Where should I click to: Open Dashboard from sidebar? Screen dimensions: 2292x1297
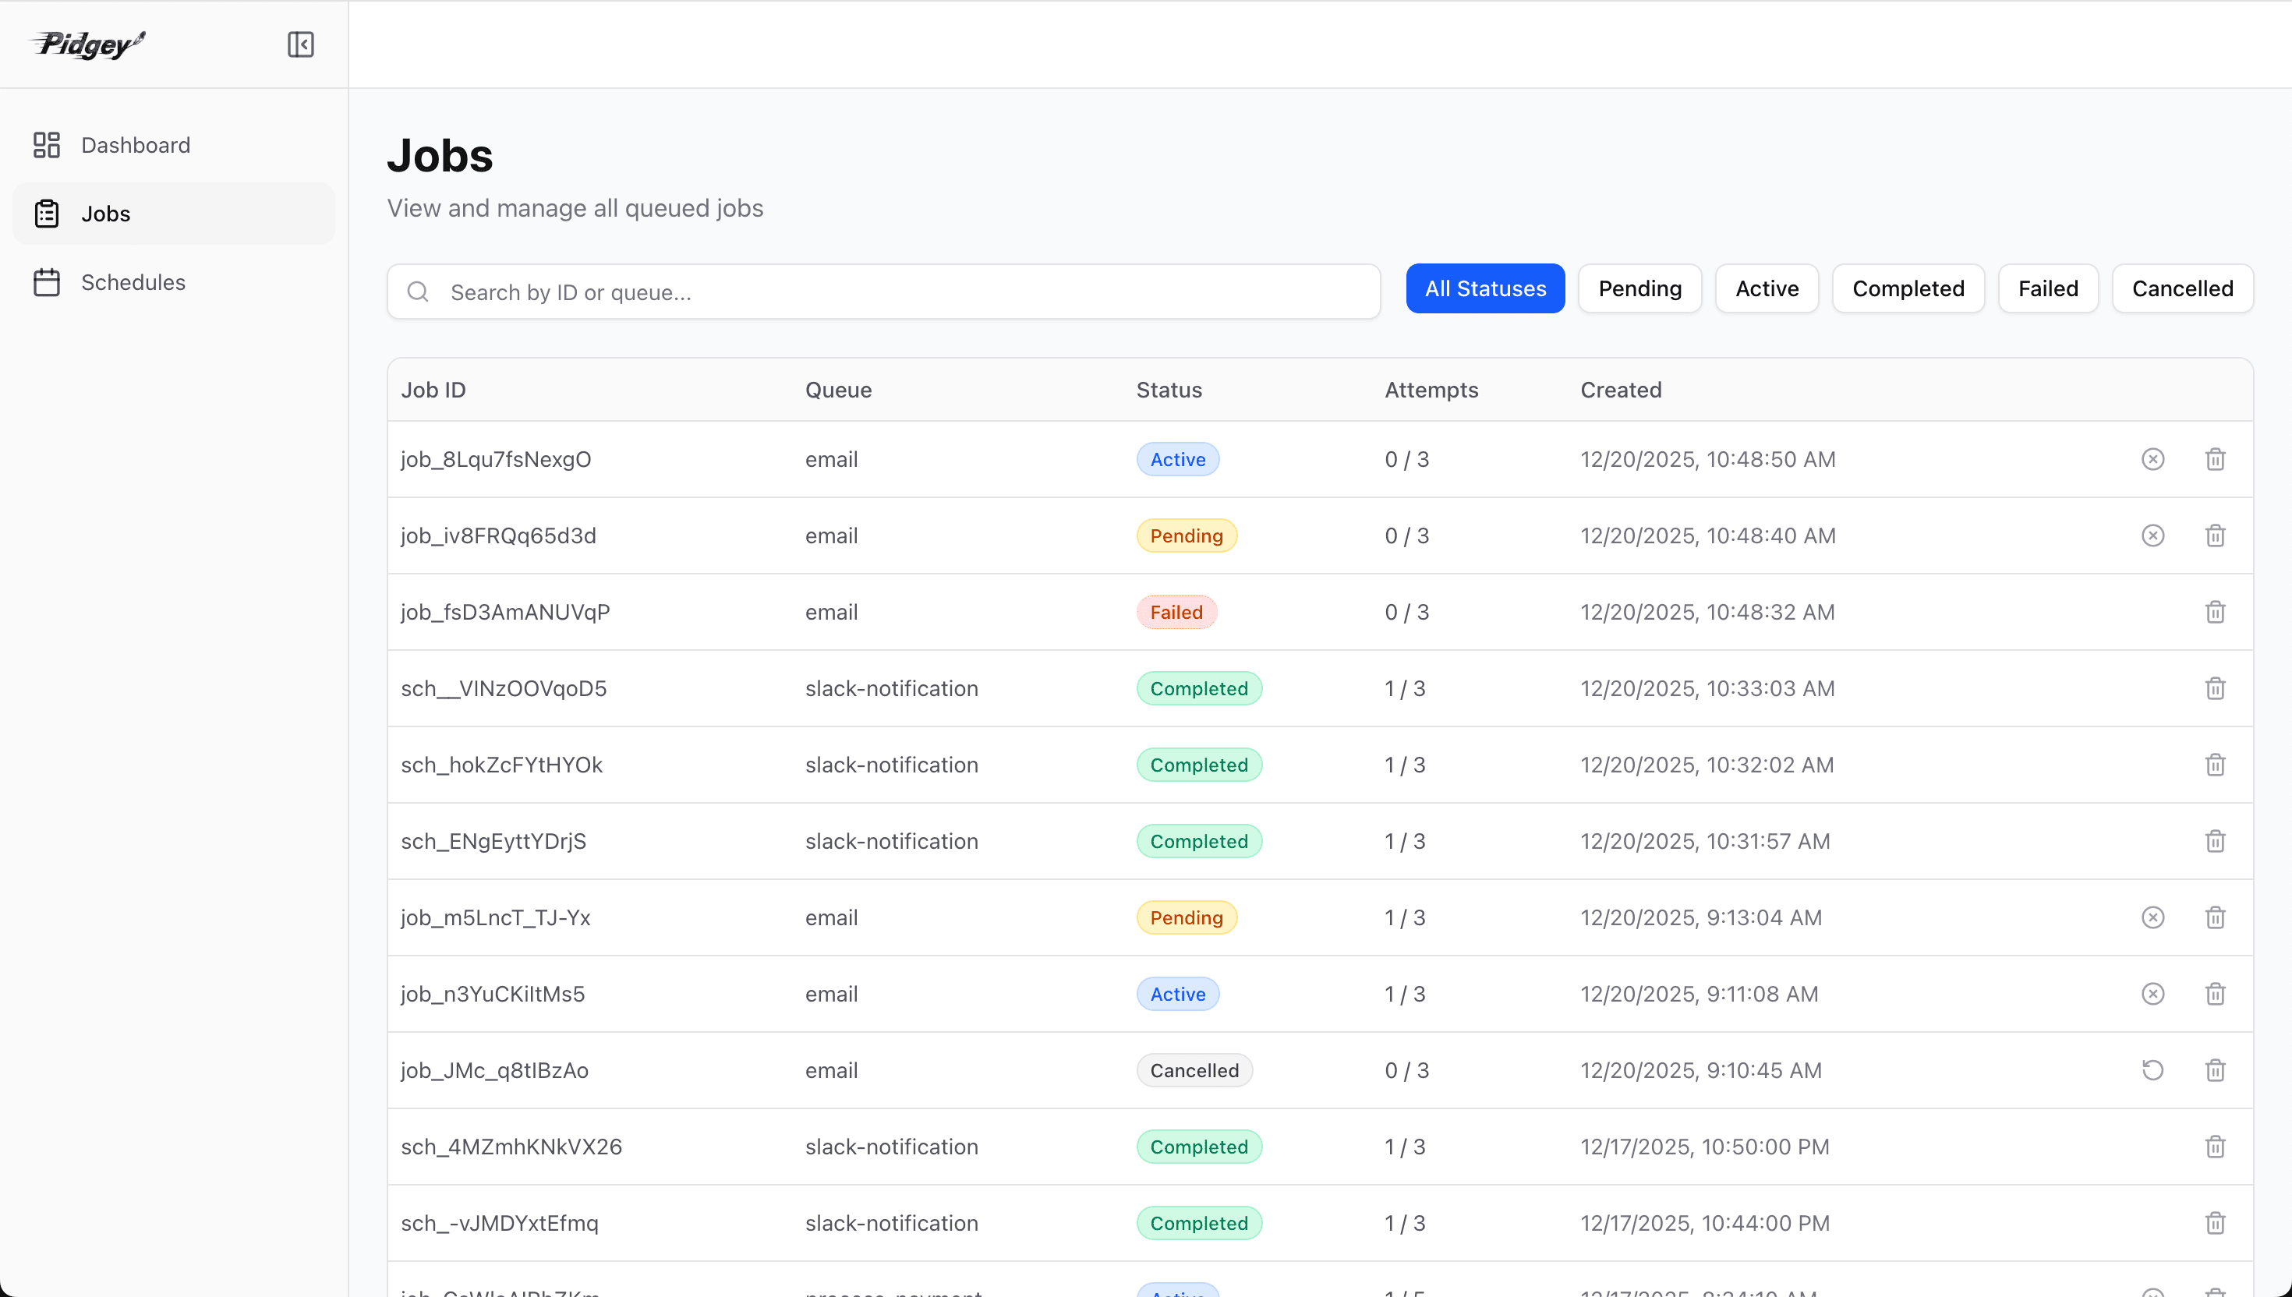pyautogui.click(x=136, y=145)
